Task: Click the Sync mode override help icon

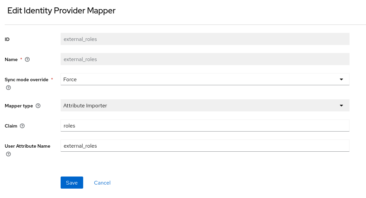Action: click(8, 88)
